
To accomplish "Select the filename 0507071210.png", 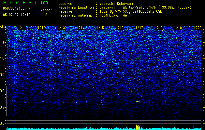I will [x=17, y=8].
